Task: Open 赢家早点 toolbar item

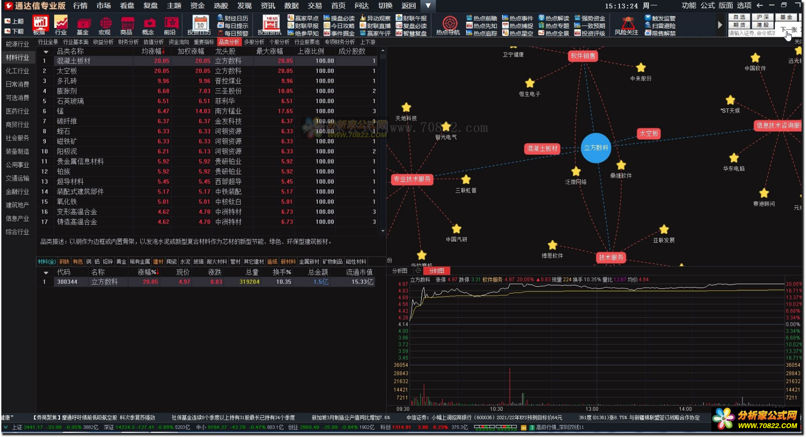Action: point(303,18)
